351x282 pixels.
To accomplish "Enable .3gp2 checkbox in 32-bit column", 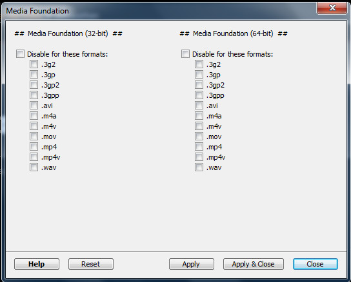I will (34, 85).
